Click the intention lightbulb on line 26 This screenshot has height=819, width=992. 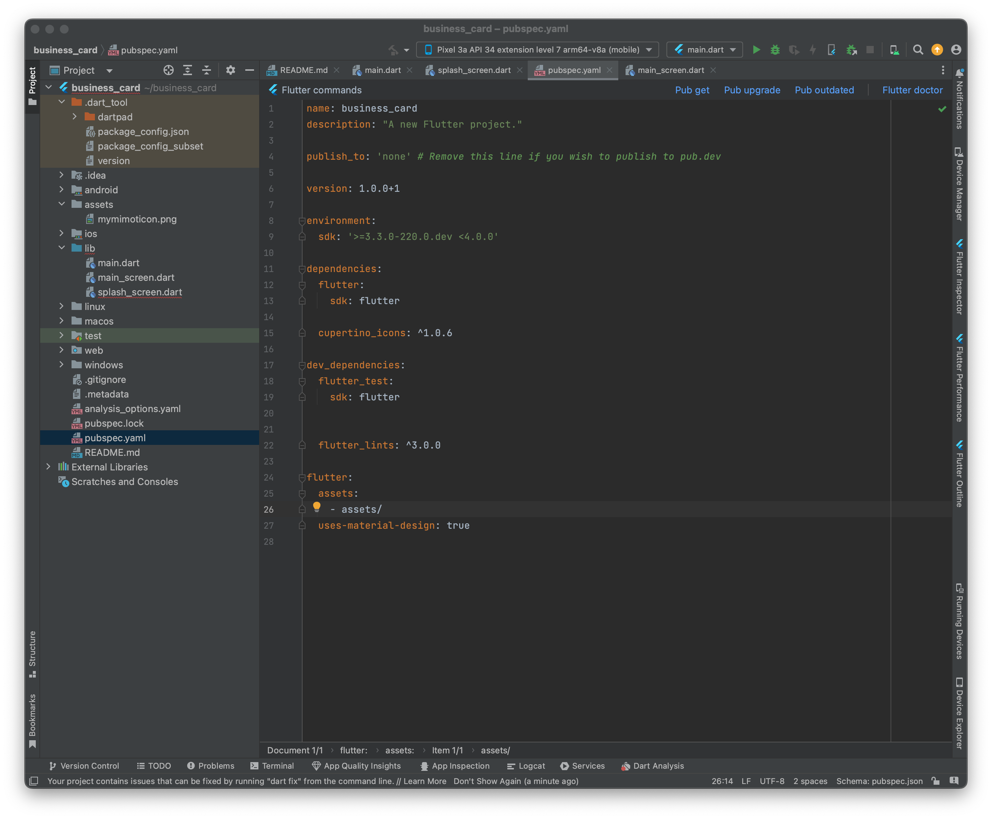(317, 507)
